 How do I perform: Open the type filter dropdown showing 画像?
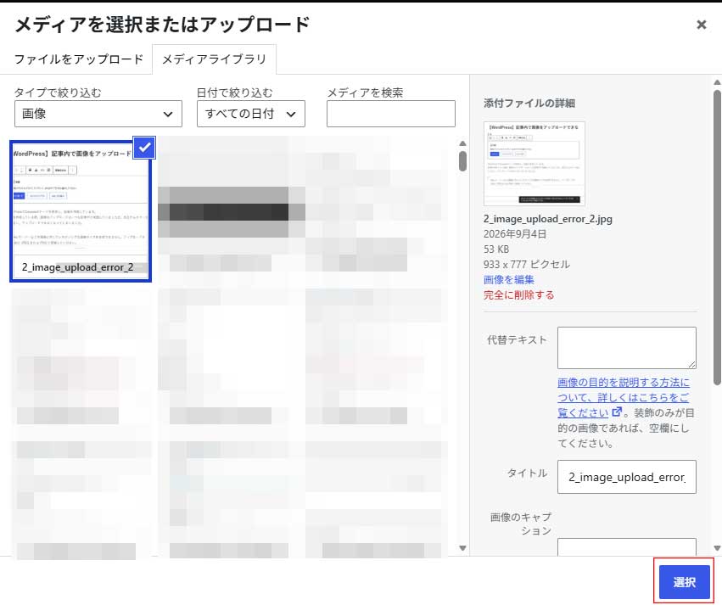click(x=98, y=114)
